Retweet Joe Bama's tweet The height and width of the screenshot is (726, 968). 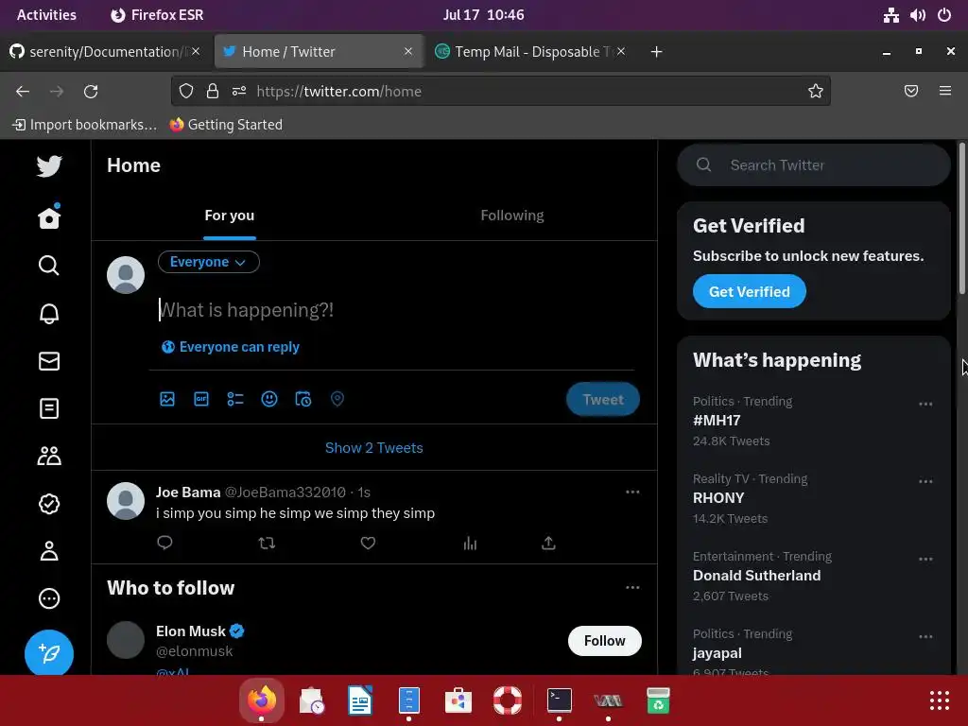coord(267,543)
